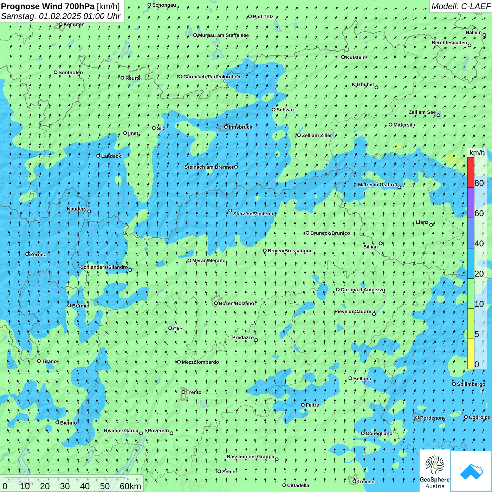Click the 'Cortina d'Ampezzo' label
Viewport: 492px width, 492px height.
coord(363,290)
